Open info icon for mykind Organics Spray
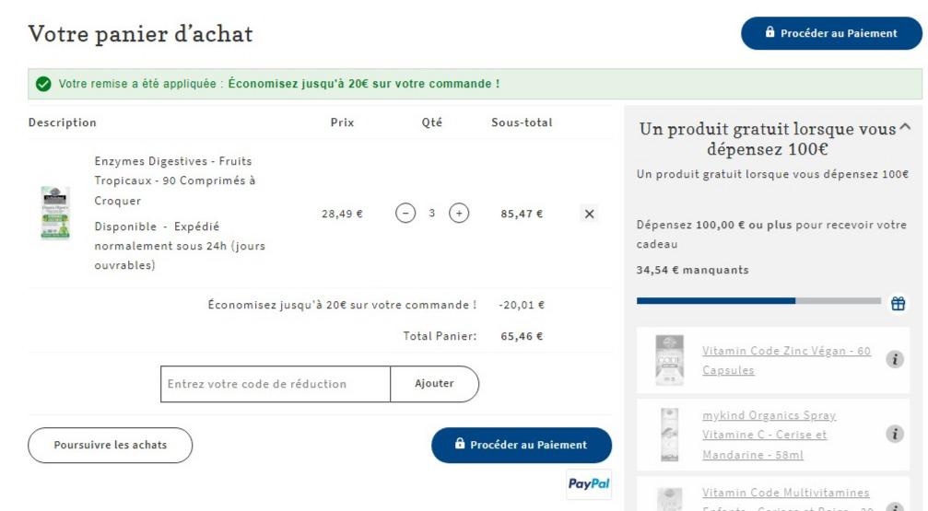928x511 pixels. [x=895, y=434]
